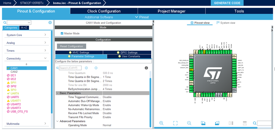Click the Reset Configuration button
This screenshot has width=275, height=131.
pos(72,46)
